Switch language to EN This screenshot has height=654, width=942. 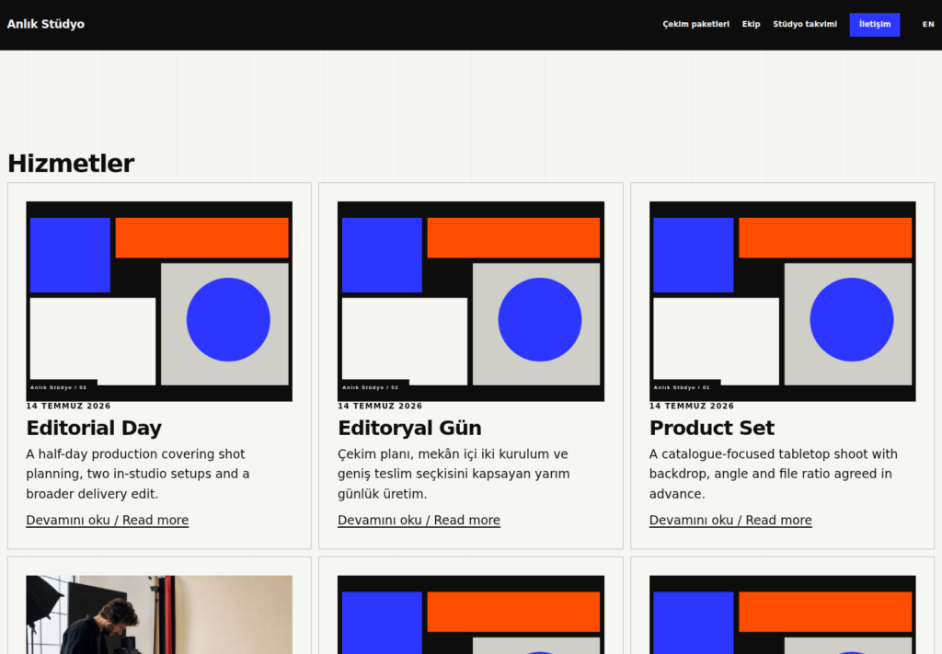(x=928, y=25)
